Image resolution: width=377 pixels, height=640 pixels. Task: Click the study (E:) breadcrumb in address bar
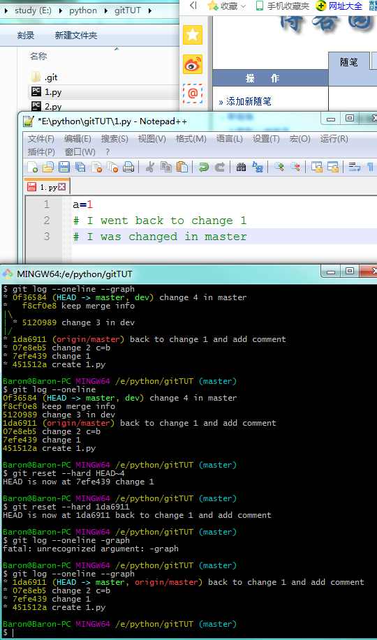tap(33, 10)
